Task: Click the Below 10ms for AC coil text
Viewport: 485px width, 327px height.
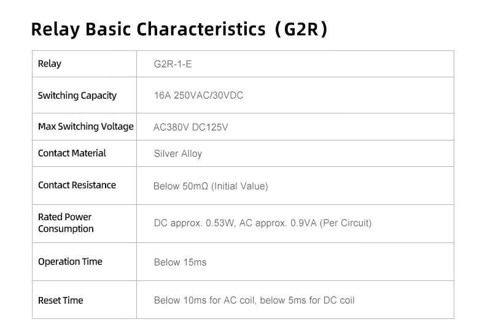Action: coord(204,300)
